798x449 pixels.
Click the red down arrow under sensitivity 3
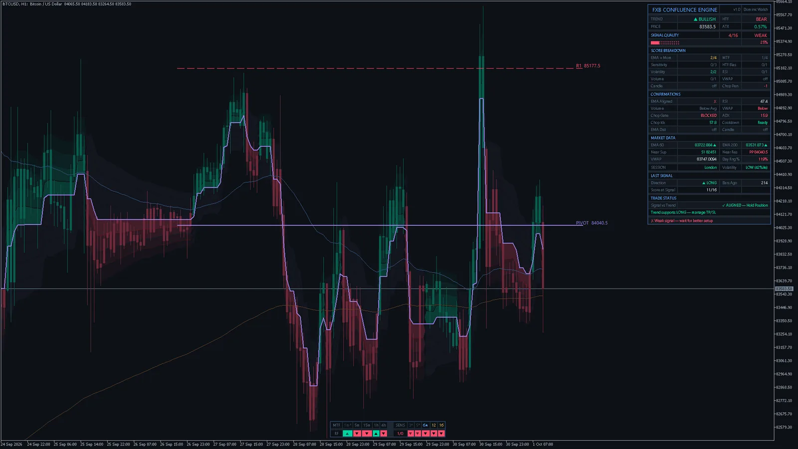410,434
